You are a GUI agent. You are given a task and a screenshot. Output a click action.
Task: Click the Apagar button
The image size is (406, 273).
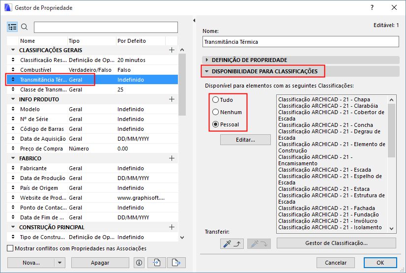[x=100, y=263]
